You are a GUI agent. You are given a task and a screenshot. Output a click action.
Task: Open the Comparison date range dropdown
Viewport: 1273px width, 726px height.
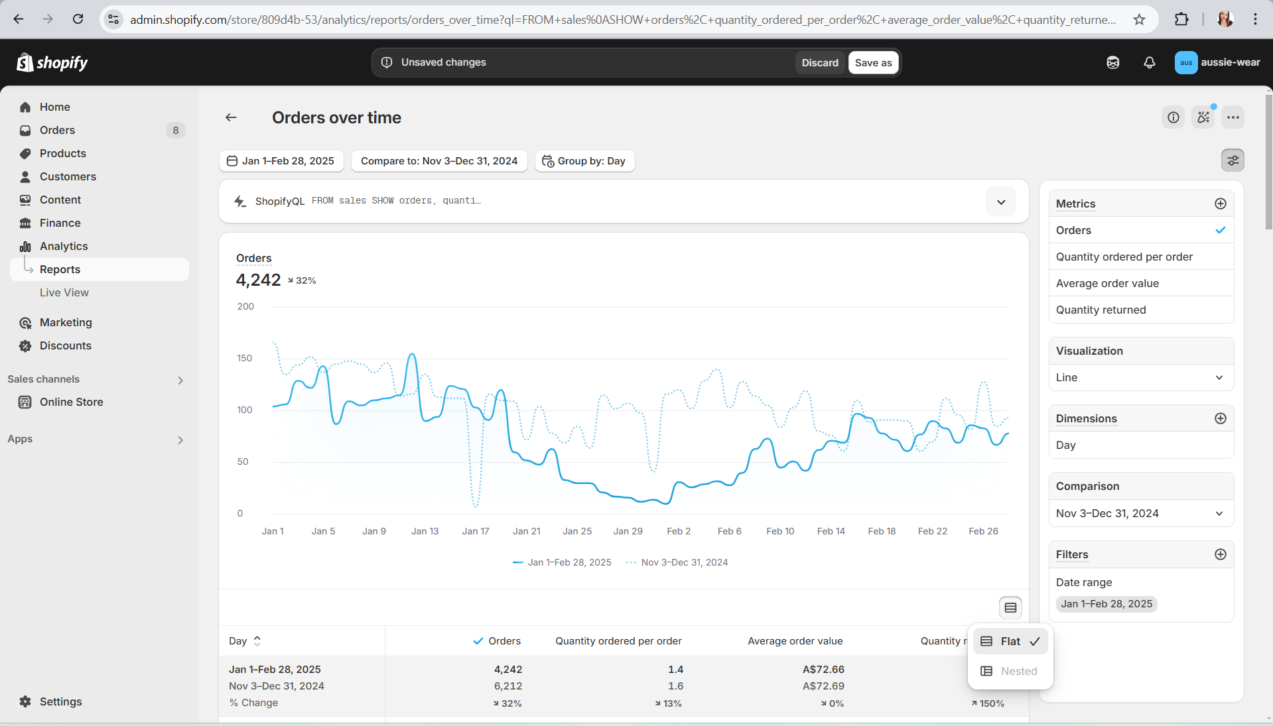click(1140, 513)
